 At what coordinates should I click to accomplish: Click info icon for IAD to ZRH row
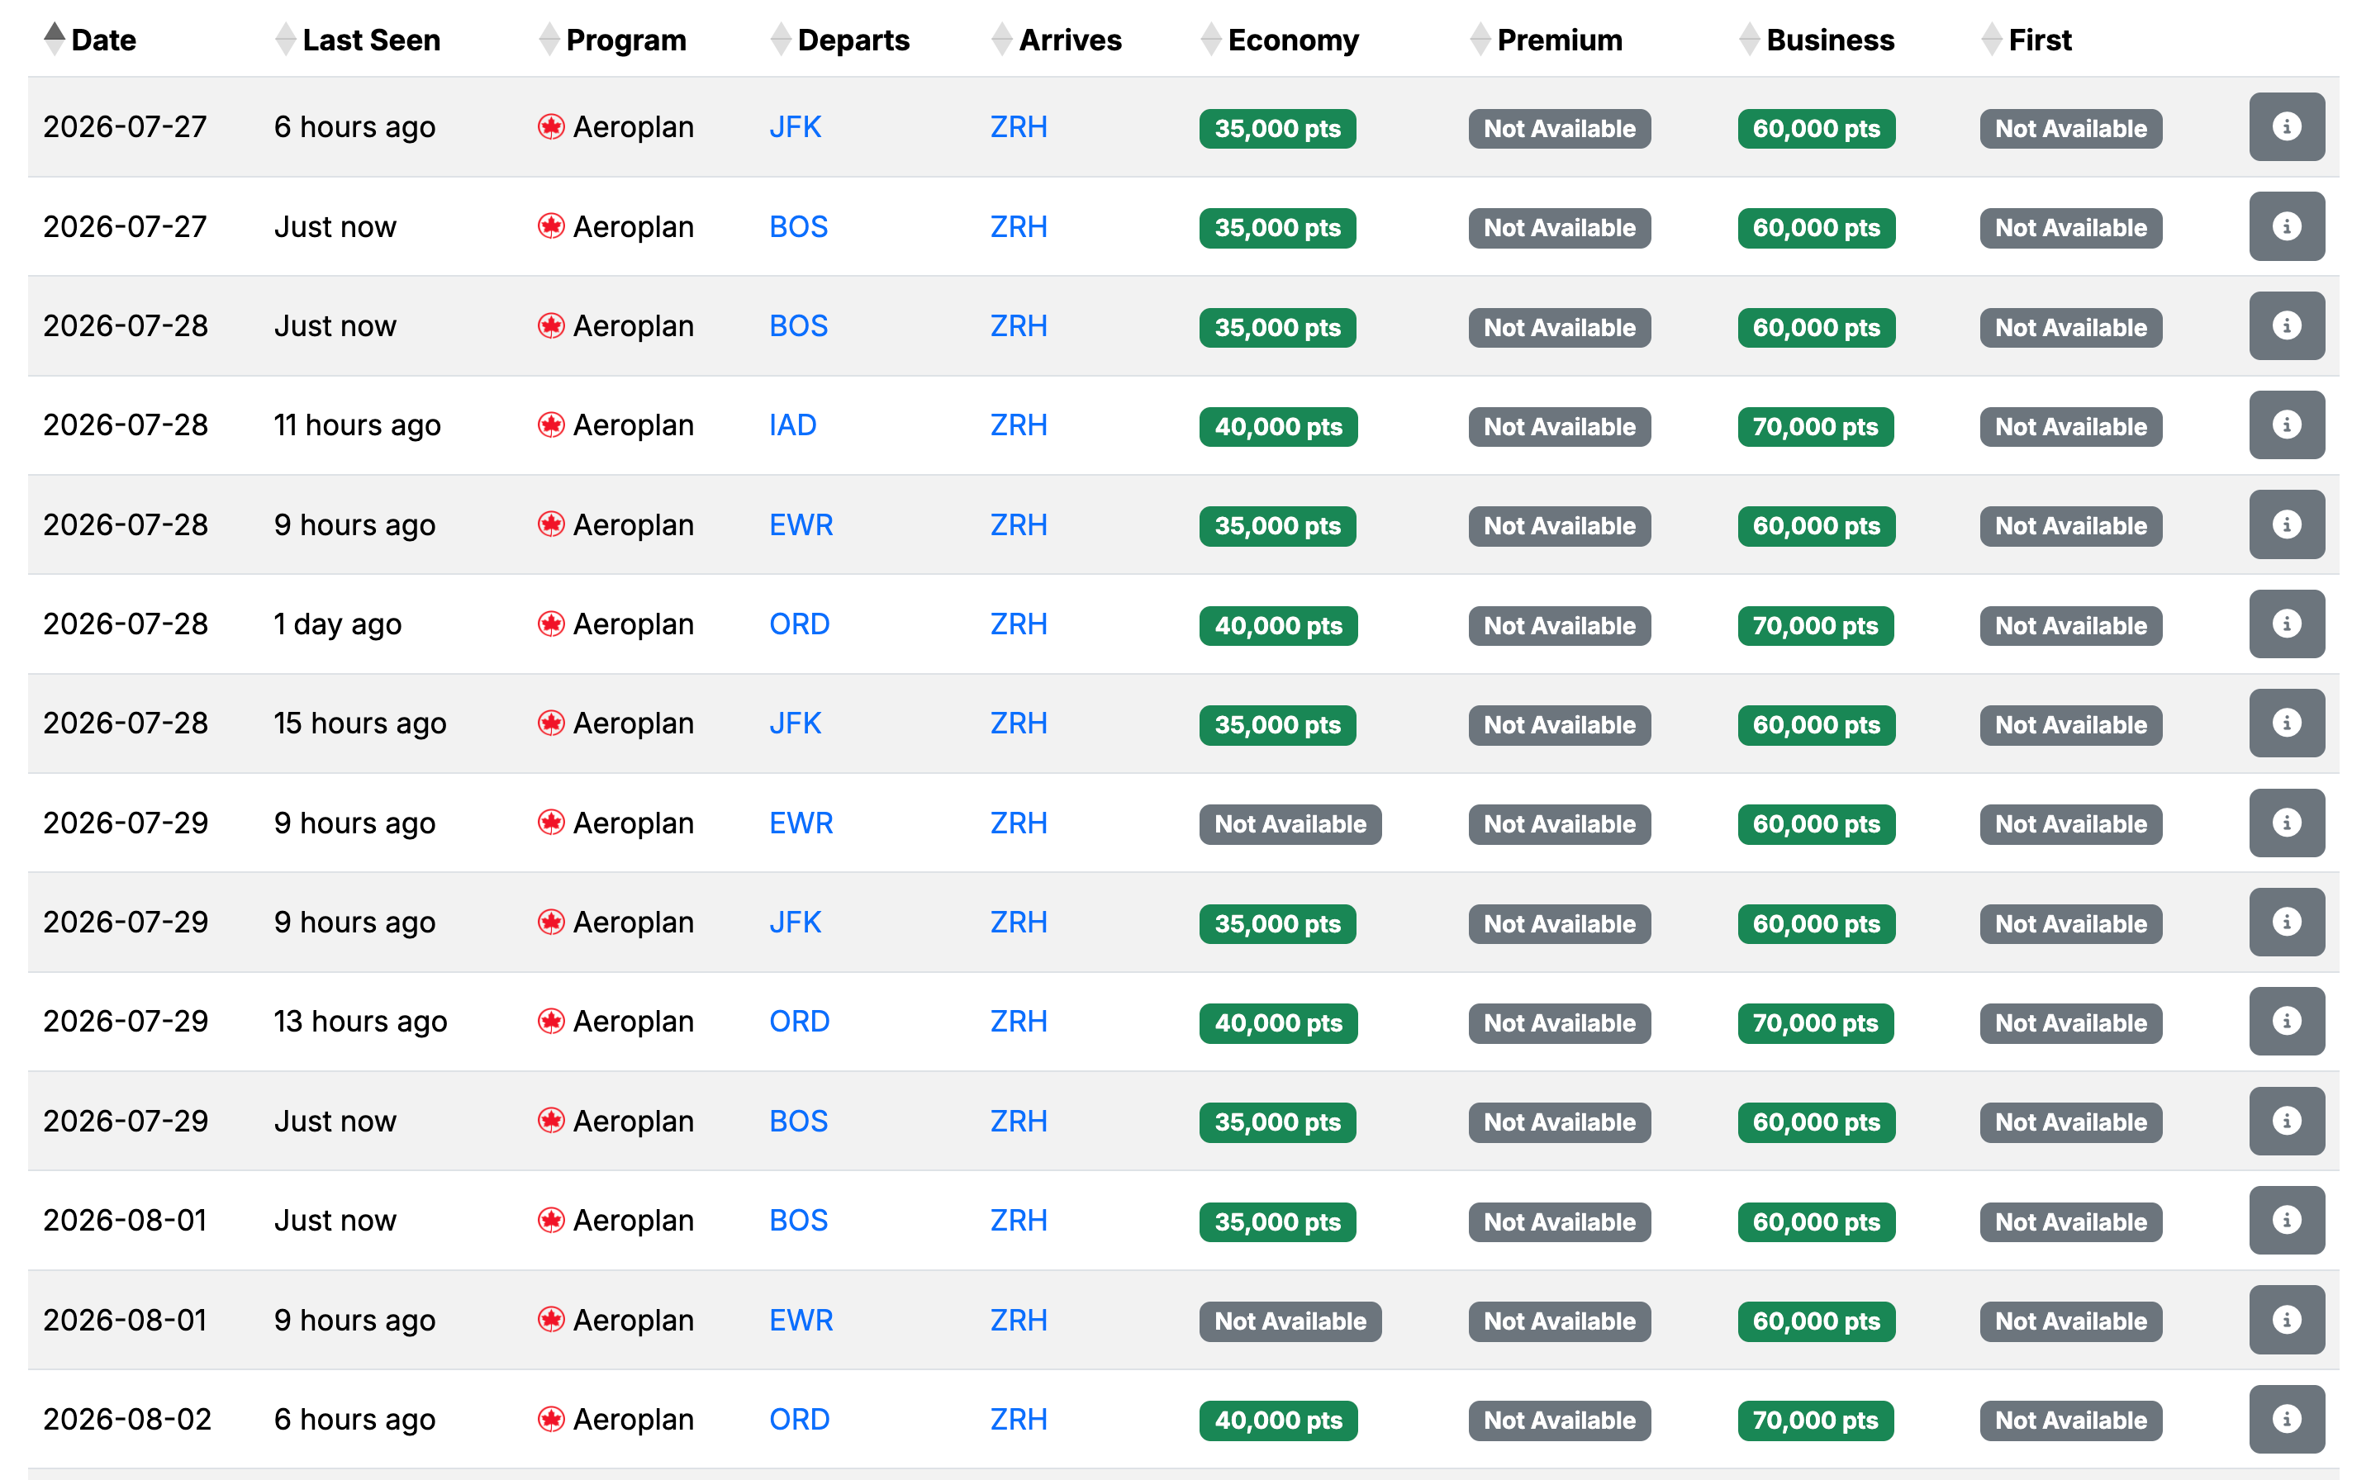(x=2285, y=425)
